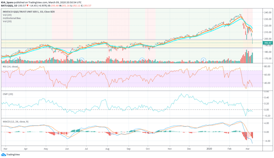Click the current price label 193.57 on the axis
Screen dimensions: 274x158
click(x=268, y=43)
